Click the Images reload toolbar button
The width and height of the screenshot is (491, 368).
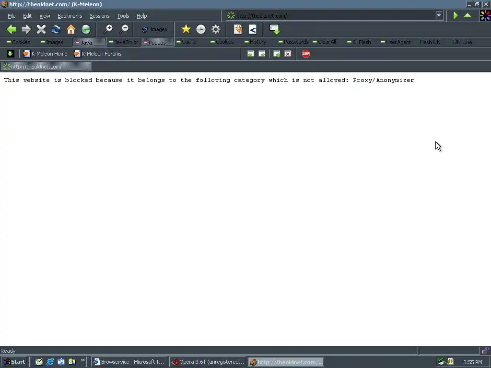point(154,29)
